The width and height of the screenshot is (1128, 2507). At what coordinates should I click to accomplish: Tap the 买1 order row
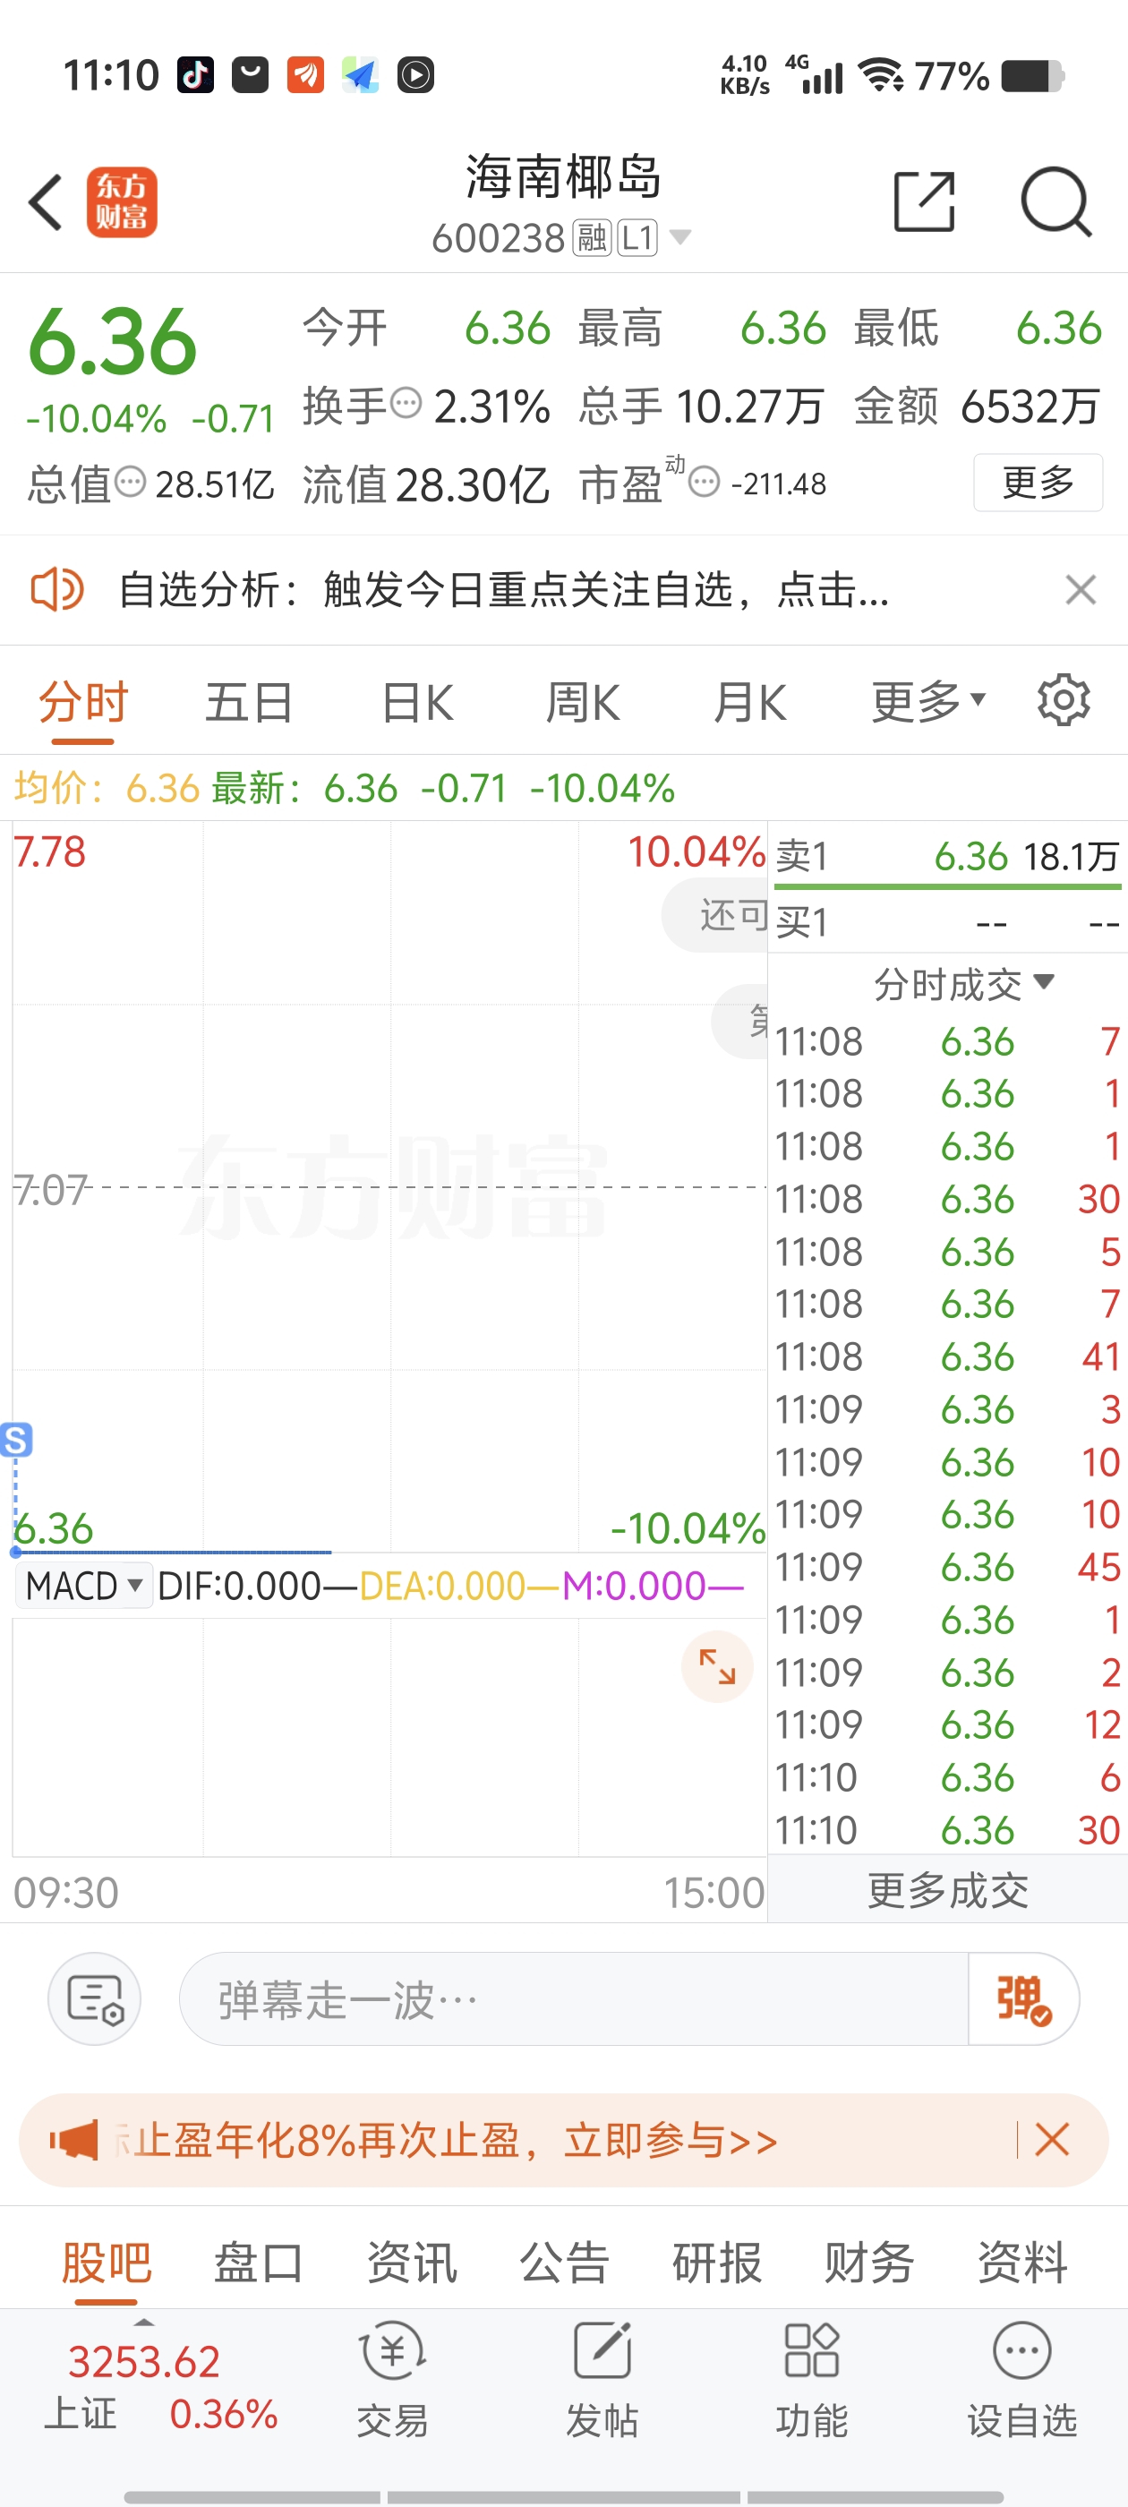tap(947, 921)
